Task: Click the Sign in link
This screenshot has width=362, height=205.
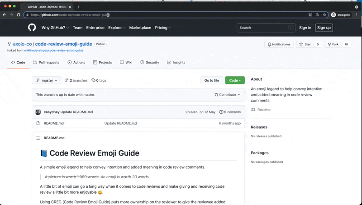Action: 305,28
